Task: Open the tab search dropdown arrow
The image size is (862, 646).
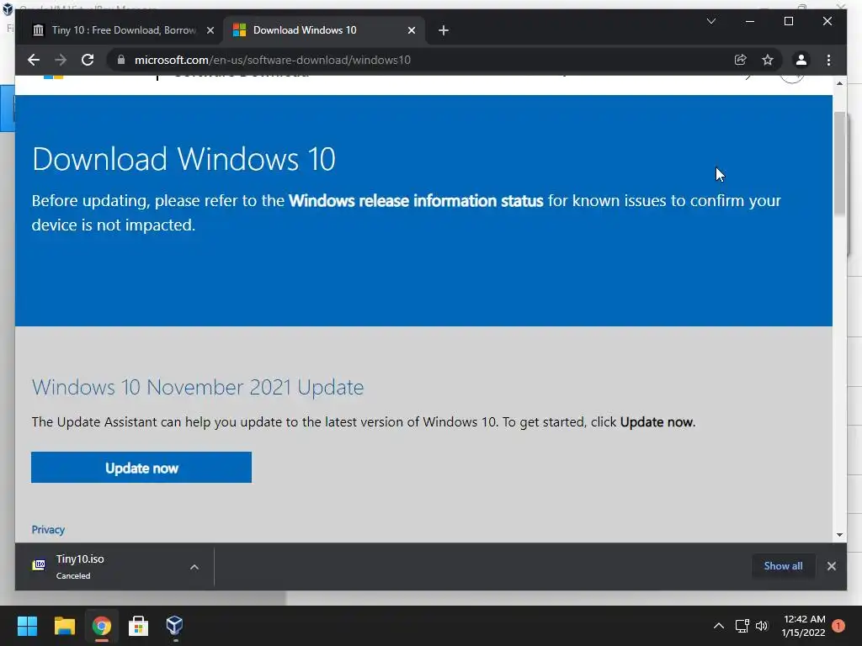Action: click(x=710, y=21)
